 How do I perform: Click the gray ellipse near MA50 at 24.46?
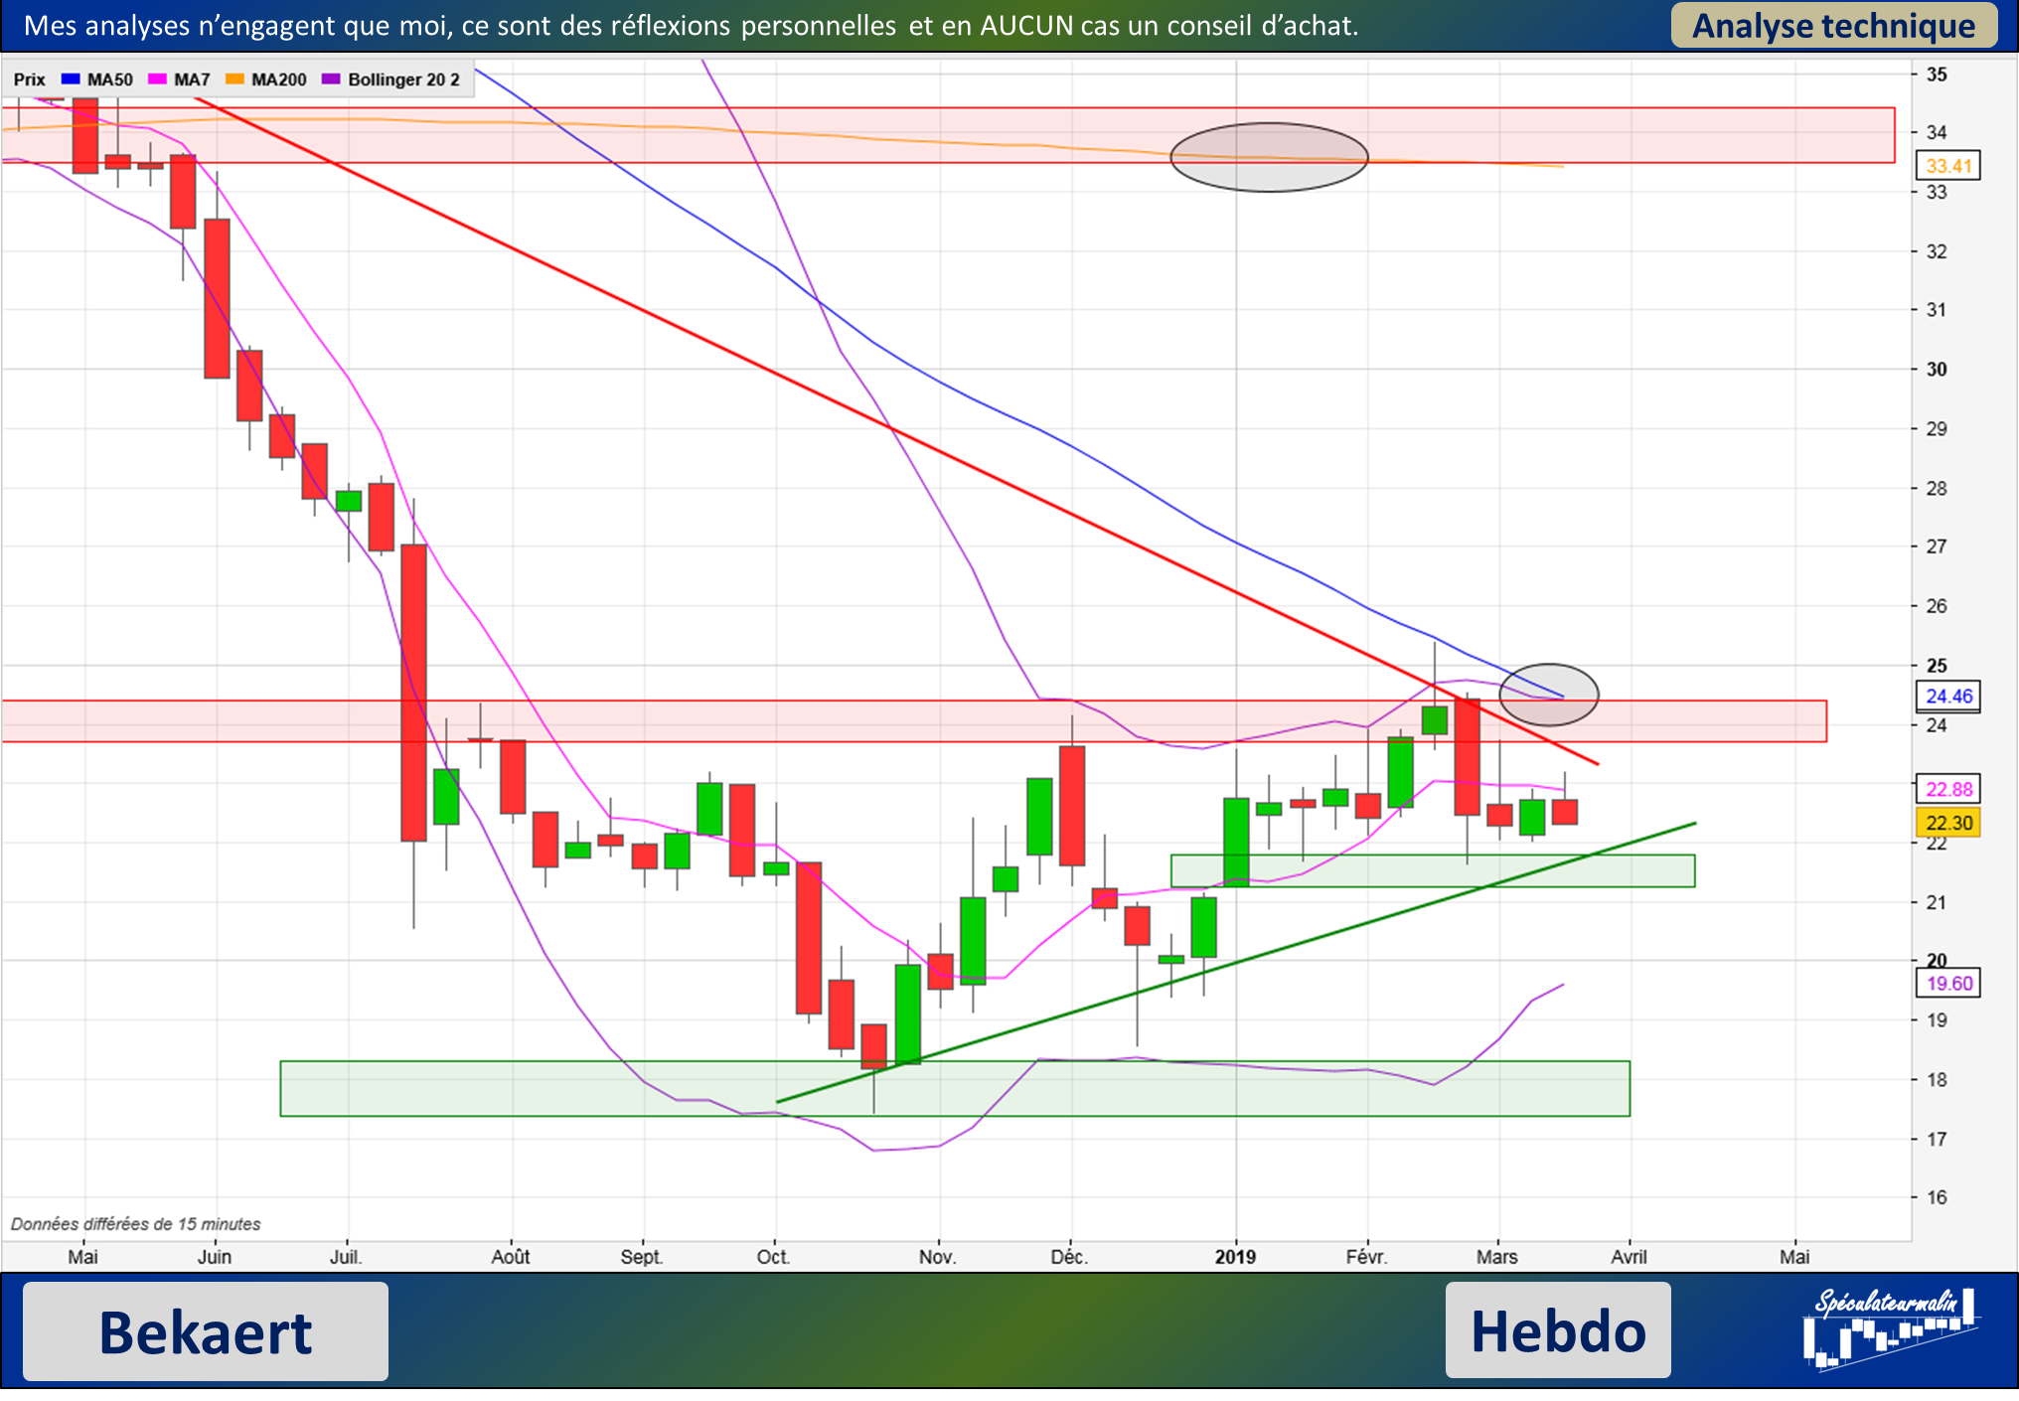[x=1548, y=695]
